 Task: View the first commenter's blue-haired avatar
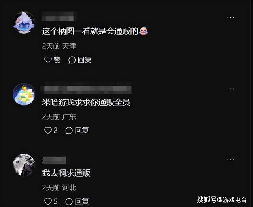point(24,23)
